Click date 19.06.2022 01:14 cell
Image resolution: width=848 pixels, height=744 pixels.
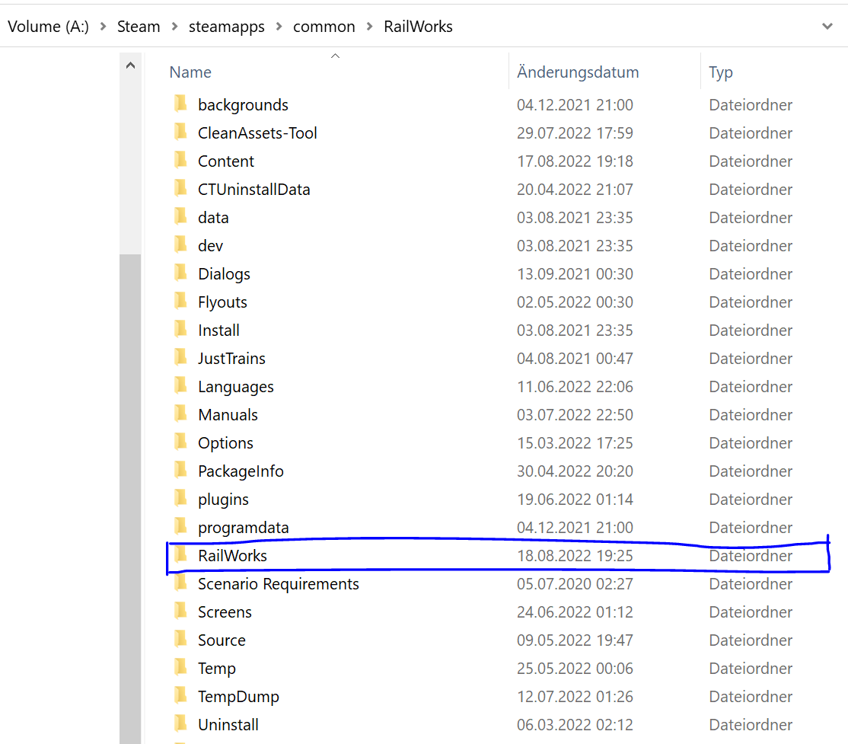click(575, 499)
